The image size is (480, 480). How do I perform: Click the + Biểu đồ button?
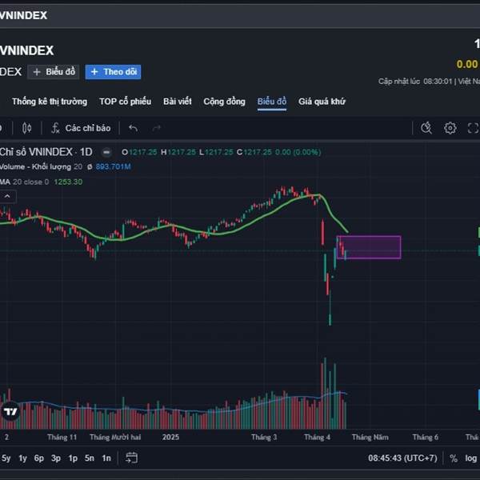(x=54, y=72)
